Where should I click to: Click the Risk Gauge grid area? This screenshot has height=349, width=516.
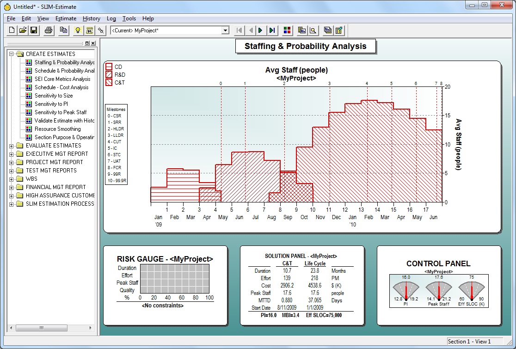coord(175,279)
